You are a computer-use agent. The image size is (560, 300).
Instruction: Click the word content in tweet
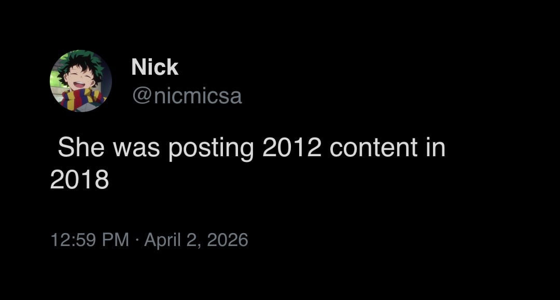[x=373, y=147]
